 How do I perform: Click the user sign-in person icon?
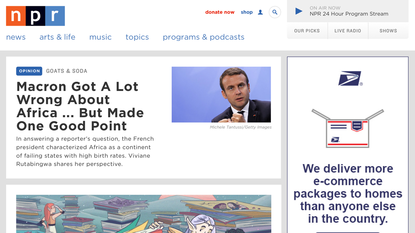pos(260,12)
